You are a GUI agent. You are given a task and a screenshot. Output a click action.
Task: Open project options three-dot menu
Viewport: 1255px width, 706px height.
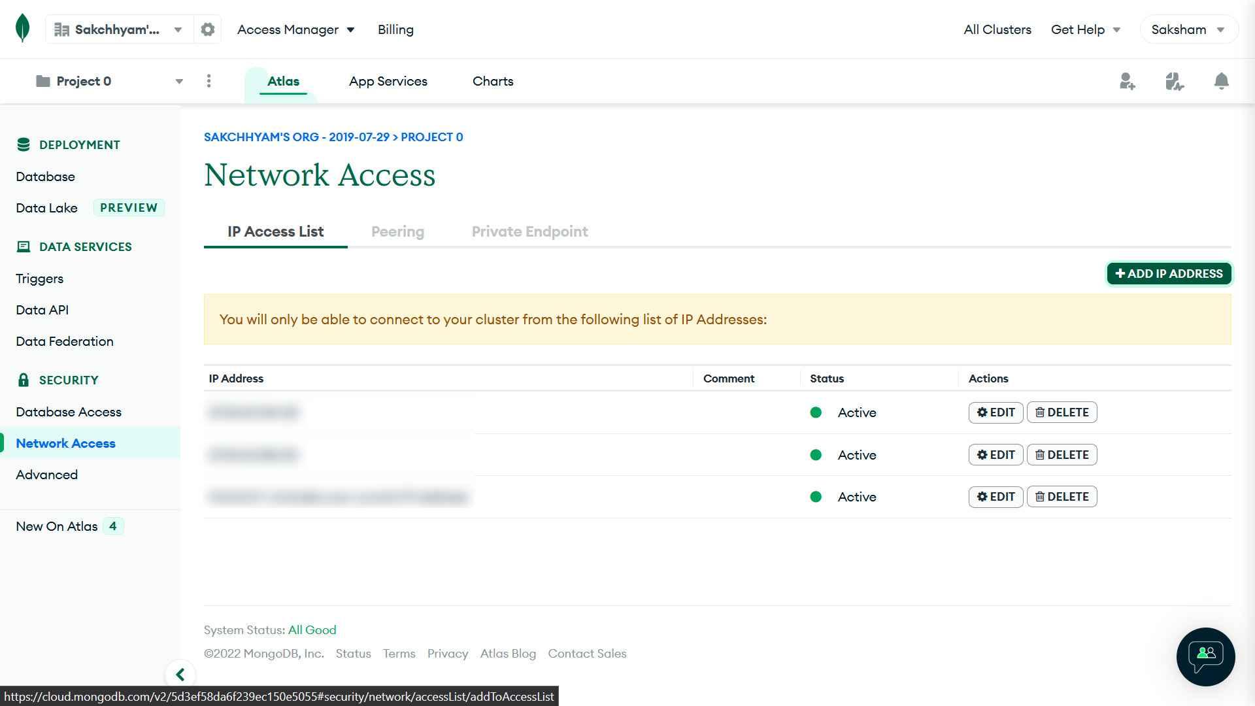click(209, 81)
